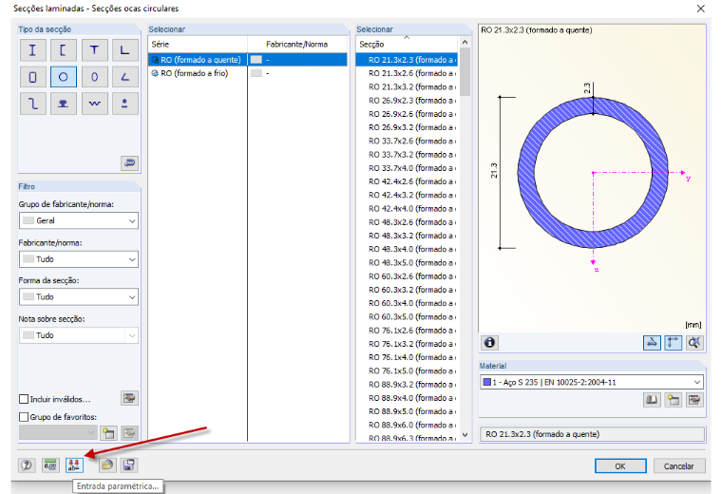Select the rectangular hollow section type icon
The width and height of the screenshot is (722, 494).
click(32, 77)
